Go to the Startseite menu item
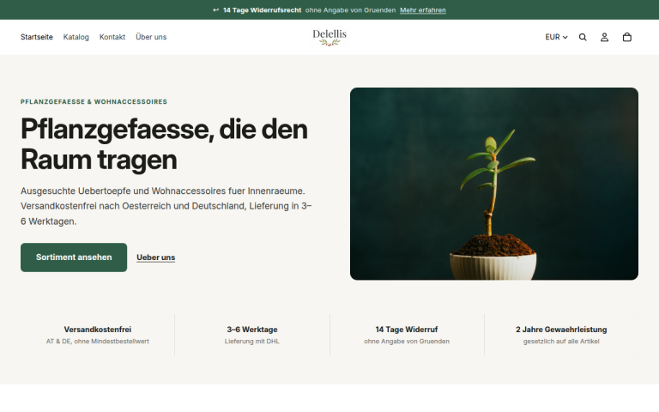 [x=37, y=37]
